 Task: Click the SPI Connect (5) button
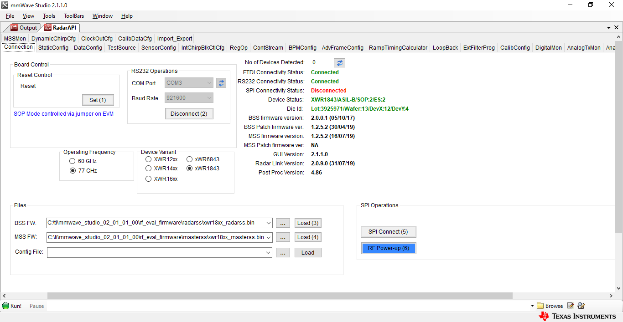click(388, 232)
